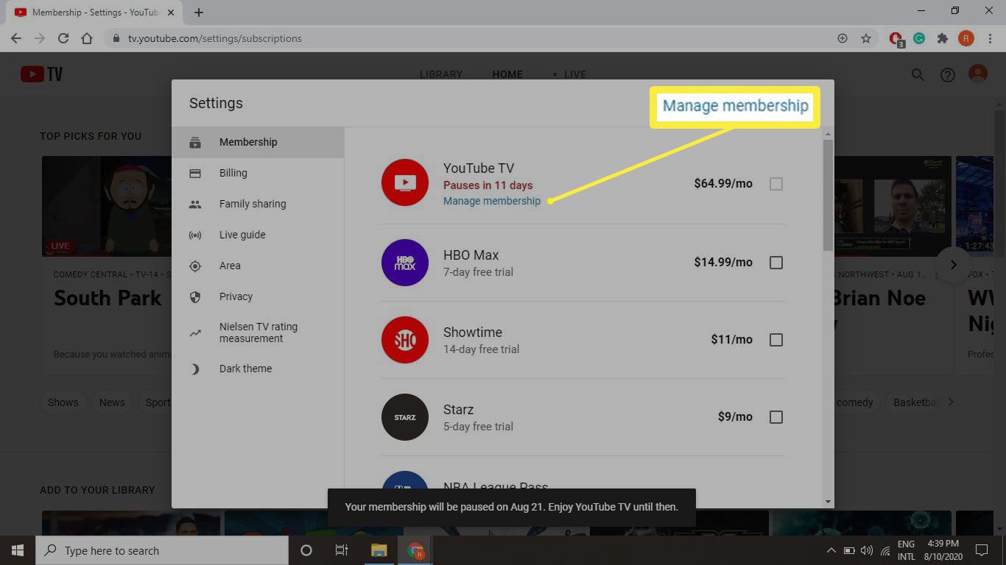Open the South Park thumbnail
Viewport: 1006px width, 565px height.
pyautogui.click(x=107, y=206)
